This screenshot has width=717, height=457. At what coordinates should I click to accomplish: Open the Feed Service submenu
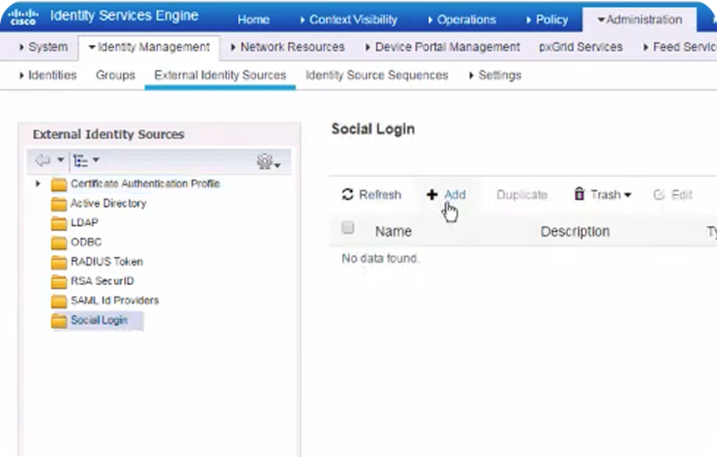tap(680, 47)
